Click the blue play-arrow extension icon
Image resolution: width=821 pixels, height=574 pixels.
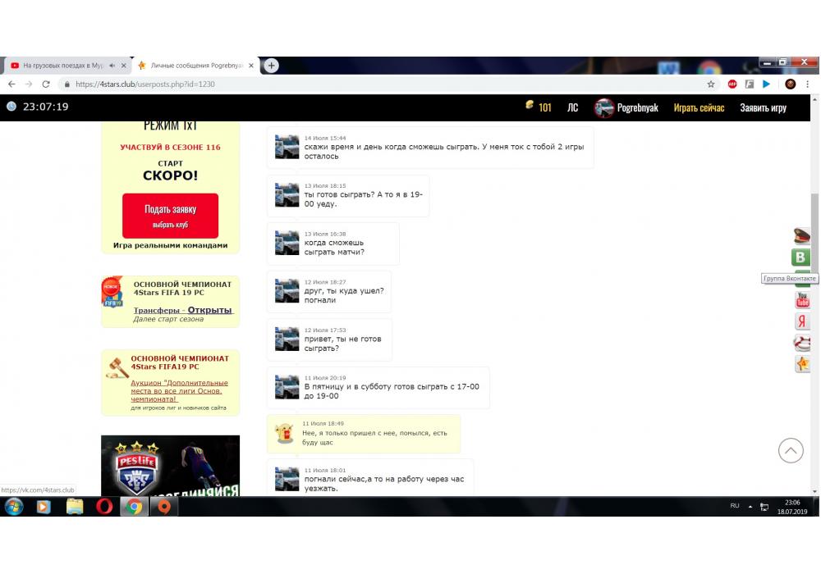pyautogui.click(x=767, y=84)
